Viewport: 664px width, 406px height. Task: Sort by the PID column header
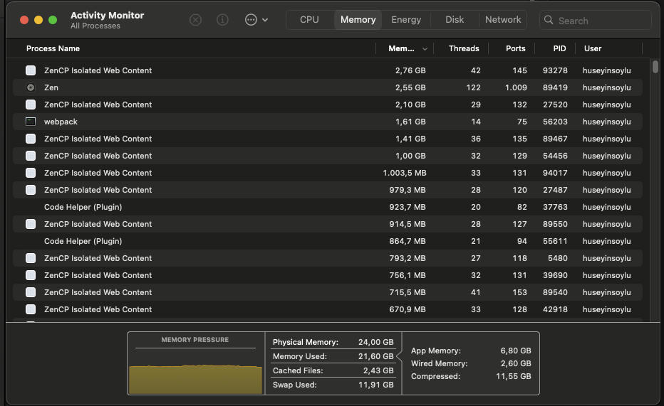[559, 48]
